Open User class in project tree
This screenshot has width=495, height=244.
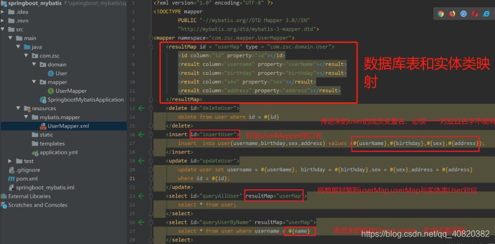point(61,73)
